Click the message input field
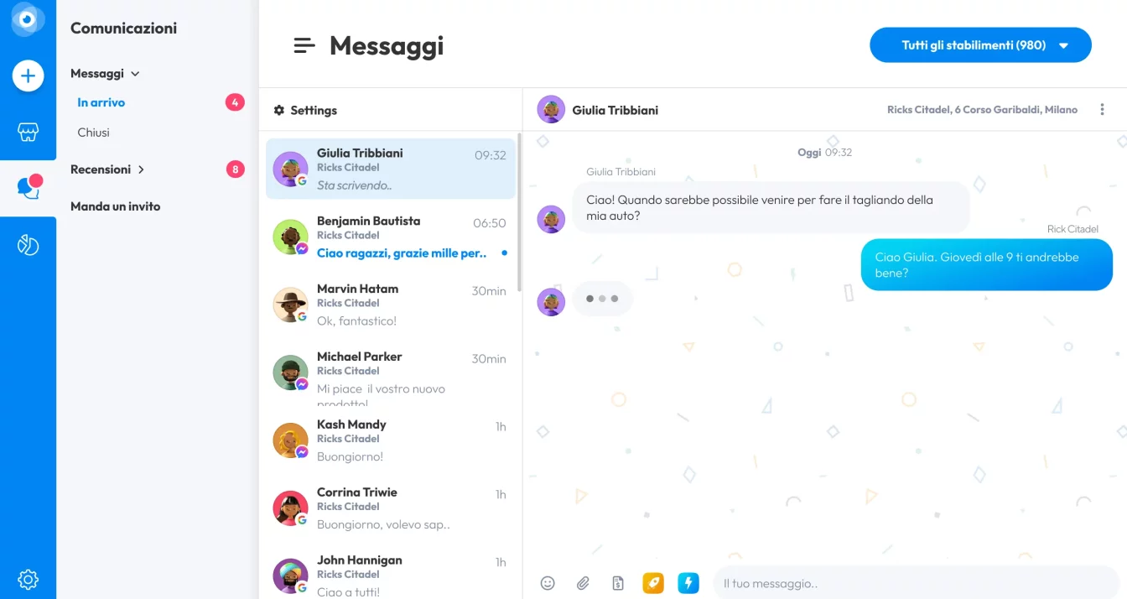 tap(917, 583)
